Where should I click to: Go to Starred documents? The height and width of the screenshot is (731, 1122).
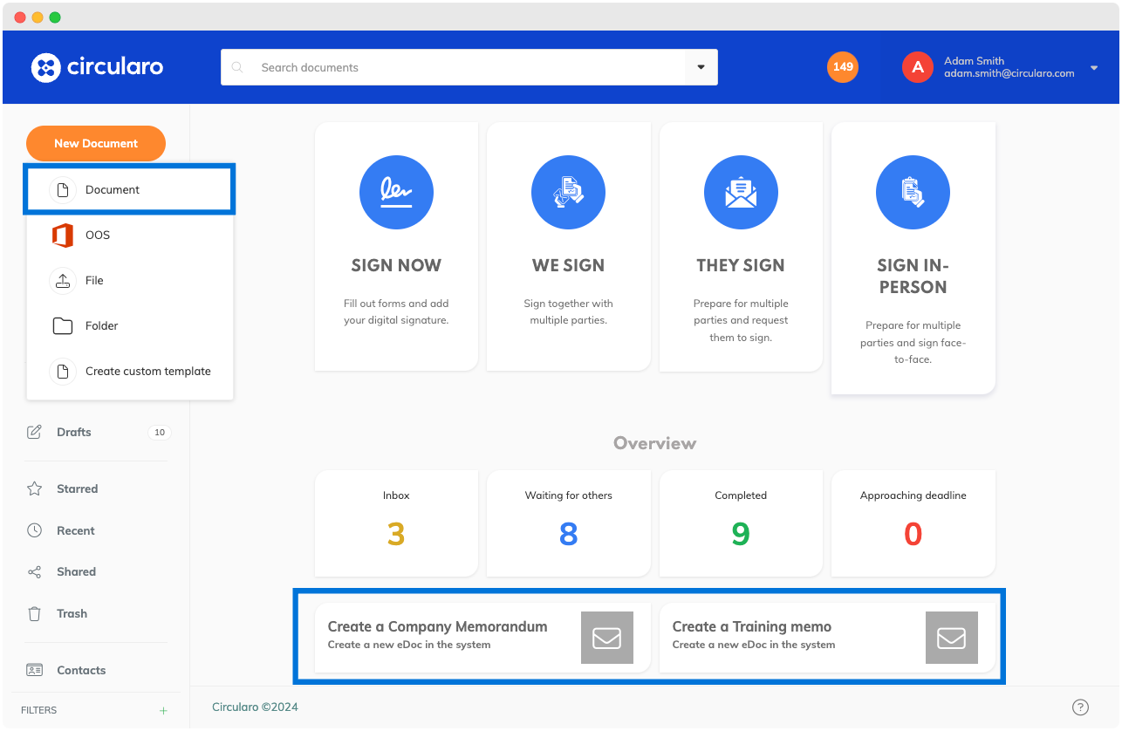tap(77, 488)
